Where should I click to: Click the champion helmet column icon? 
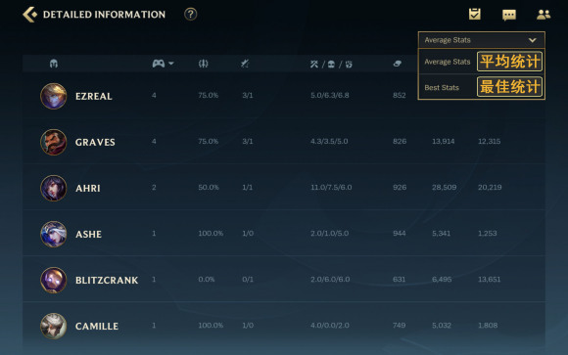pyautogui.click(x=54, y=64)
